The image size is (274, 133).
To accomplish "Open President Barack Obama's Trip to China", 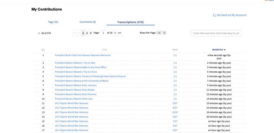I will 76,72.
